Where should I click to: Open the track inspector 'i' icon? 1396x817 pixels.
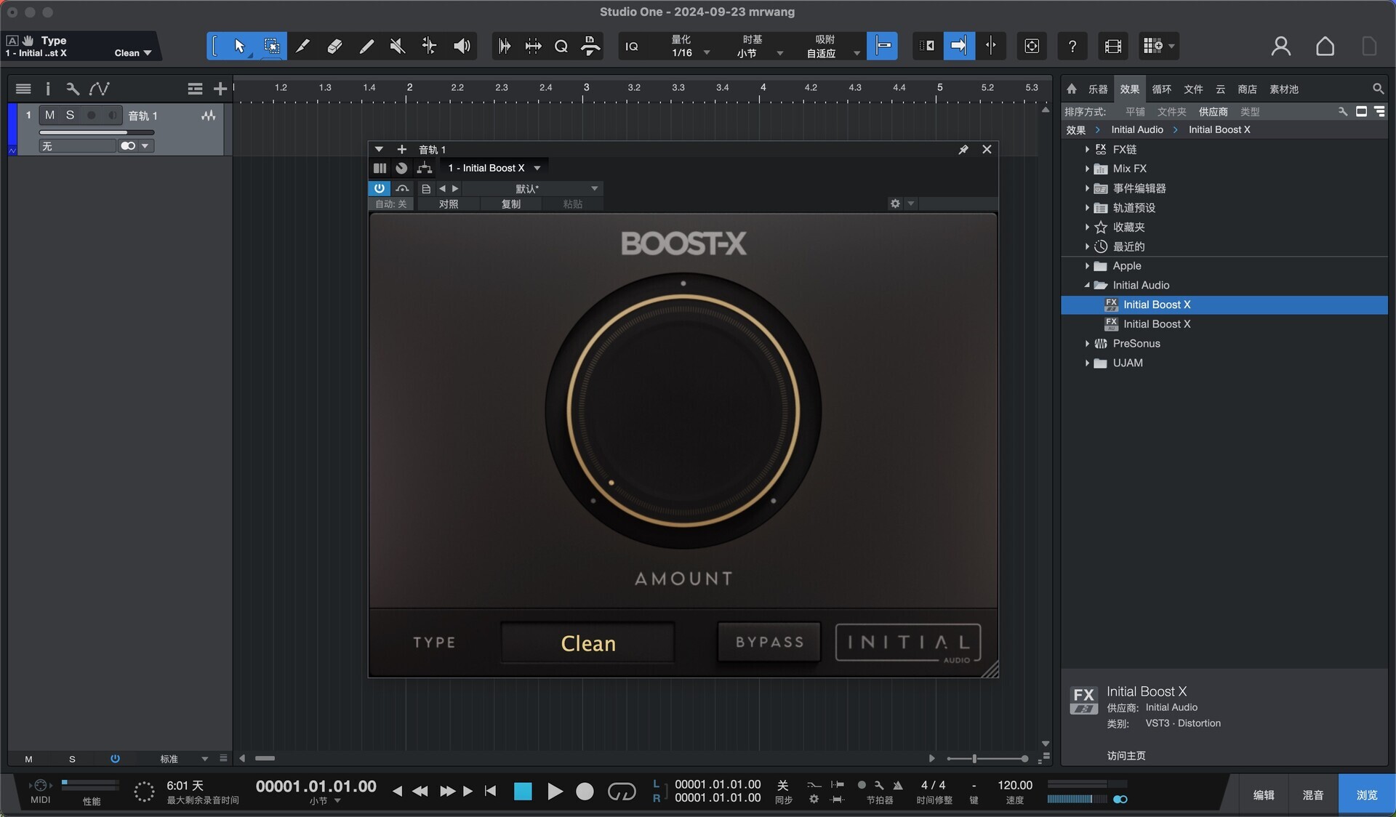click(48, 89)
